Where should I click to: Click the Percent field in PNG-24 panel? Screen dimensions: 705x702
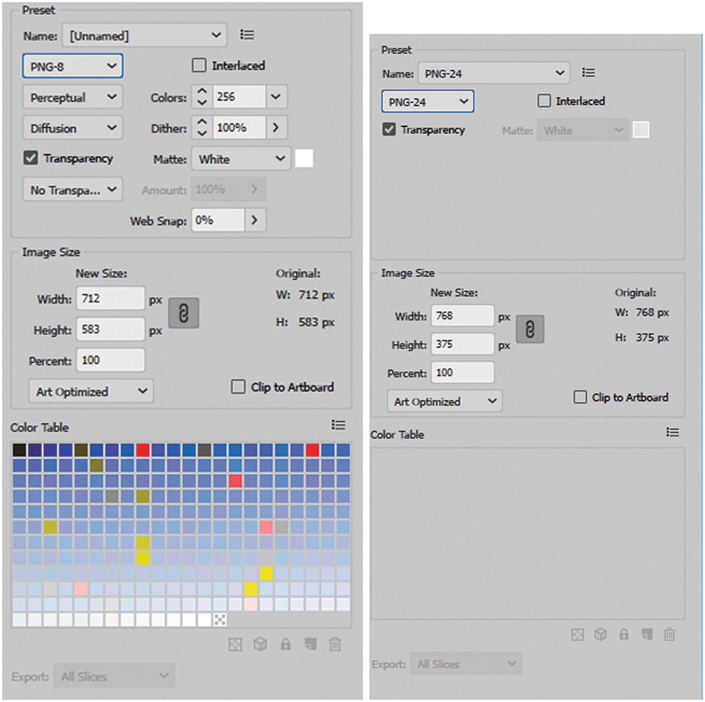[x=463, y=373]
